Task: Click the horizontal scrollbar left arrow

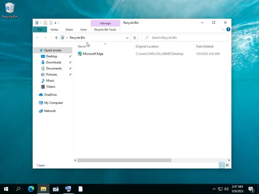Action: [75, 160]
